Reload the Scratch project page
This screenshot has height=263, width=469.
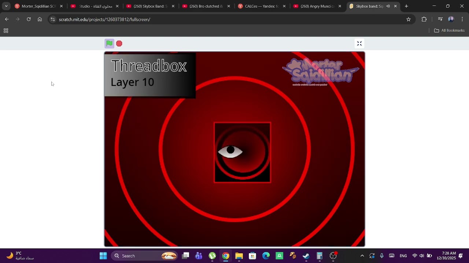click(29, 19)
